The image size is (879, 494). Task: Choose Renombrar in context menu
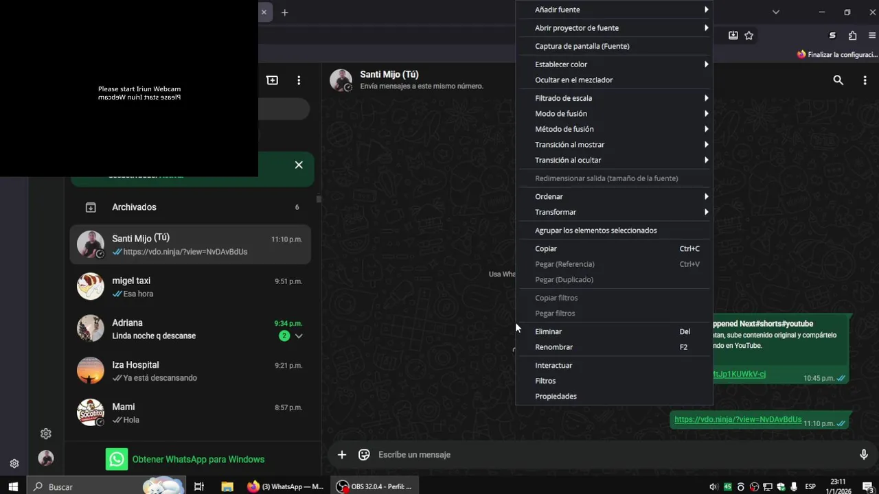point(614,347)
